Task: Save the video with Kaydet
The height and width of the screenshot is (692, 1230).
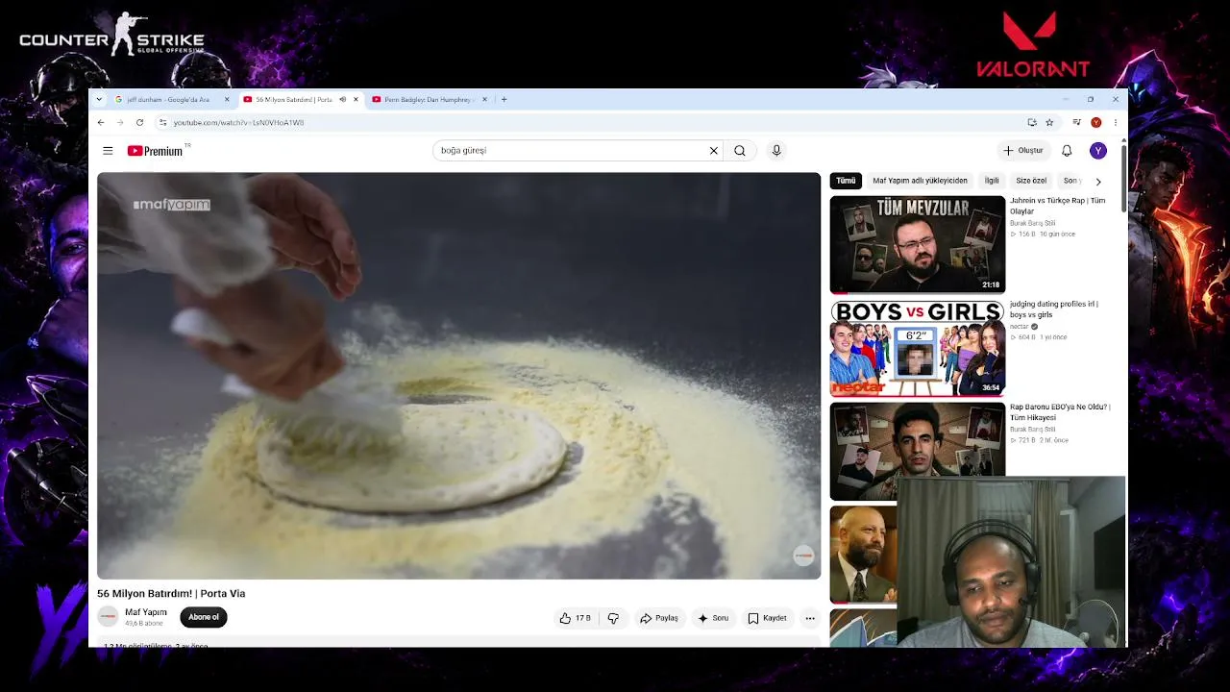Action: pos(767,618)
